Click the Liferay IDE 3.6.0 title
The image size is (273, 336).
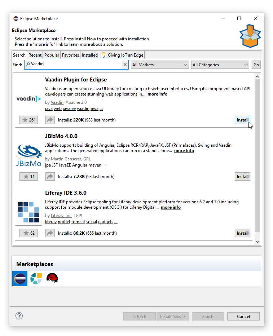[66, 193]
